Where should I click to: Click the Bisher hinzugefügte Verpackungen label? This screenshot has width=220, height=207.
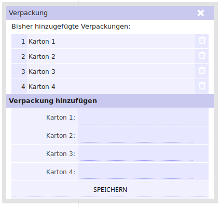(x=71, y=27)
